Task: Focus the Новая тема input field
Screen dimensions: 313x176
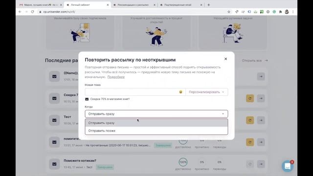Action: (132, 92)
